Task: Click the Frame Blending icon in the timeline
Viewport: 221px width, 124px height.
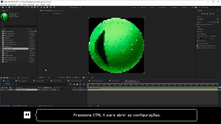Action: (x=77, y=84)
